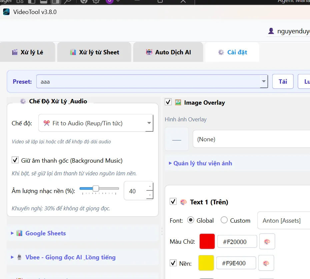Click the Âm lượng nhạc nền slider
Screen dimensions: 310x279
(99, 189)
